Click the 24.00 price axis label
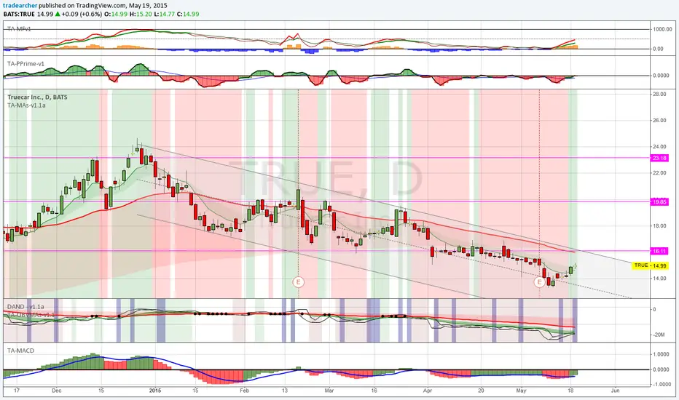The height and width of the screenshot is (400, 679). click(x=659, y=147)
